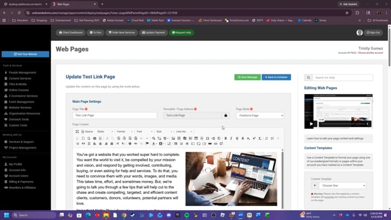Open find tool with magnifier icon
Screen dimensions: 391x220
[x=153, y=138]
